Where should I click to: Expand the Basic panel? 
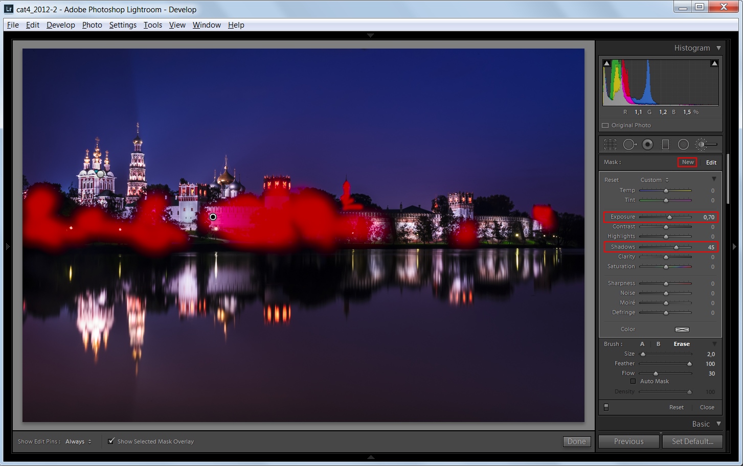[x=718, y=424]
